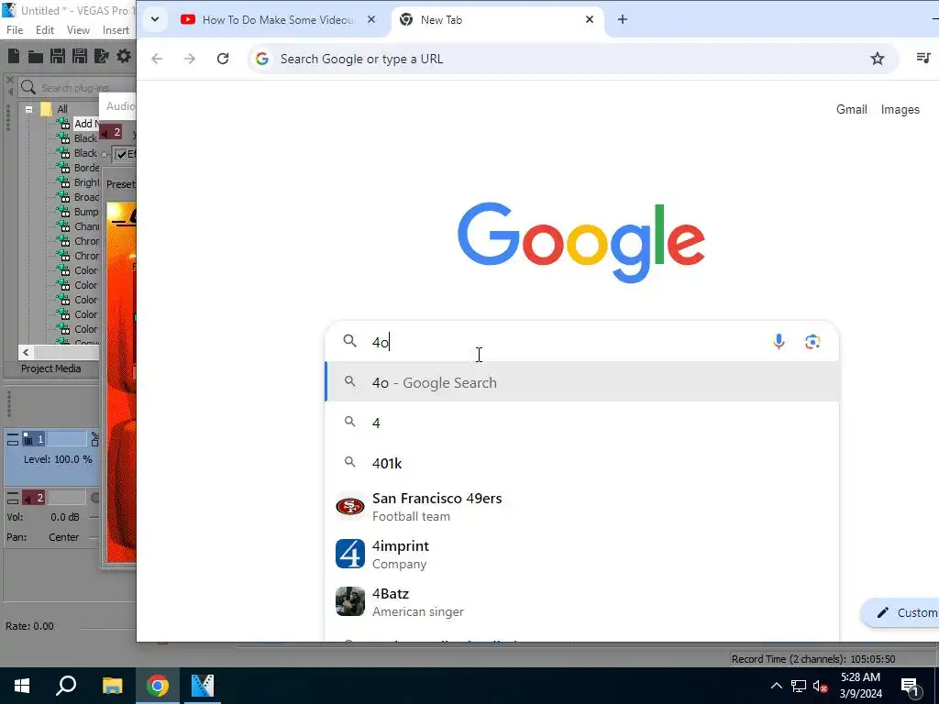Click VEGAS Pro icon in taskbar
Screen dimensions: 939x704
point(203,686)
